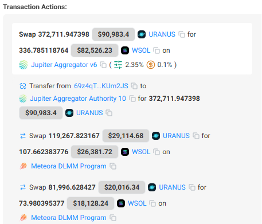This screenshot has height=224, width=262.
Task: Copy WSOL address next to 73.980395377
Action: tap(152, 203)
